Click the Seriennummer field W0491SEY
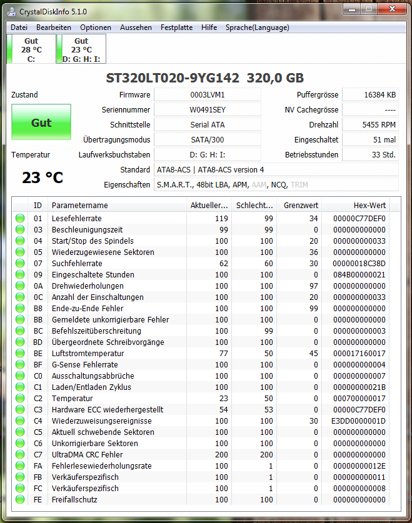This screenshot has height=523, width=412. point(208,110)
